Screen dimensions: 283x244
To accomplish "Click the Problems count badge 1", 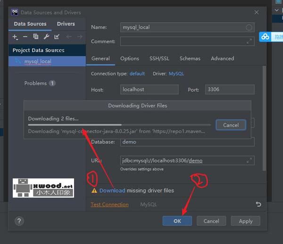I will click(x=52, y=83).
